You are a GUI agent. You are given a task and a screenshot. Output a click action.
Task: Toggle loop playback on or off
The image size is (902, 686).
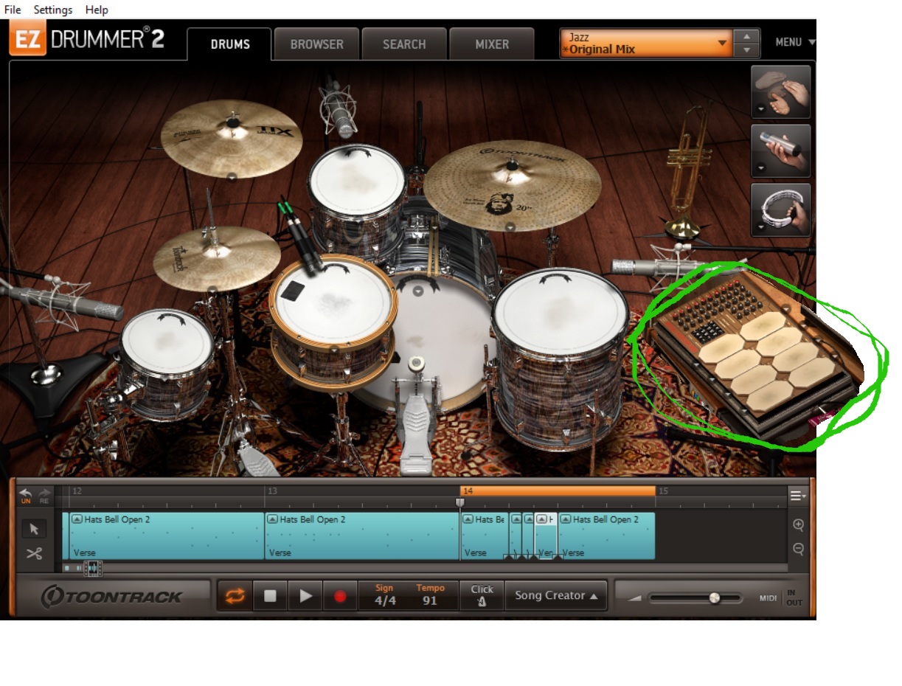coord(235,596)
